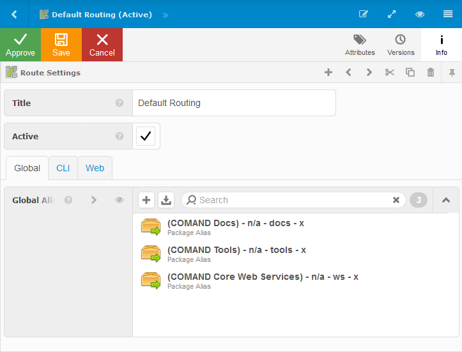Screen dimensions: 462x352
Task: Expand the breadcrumb double-chevron after Default Routing
Action: coord(166,14)
